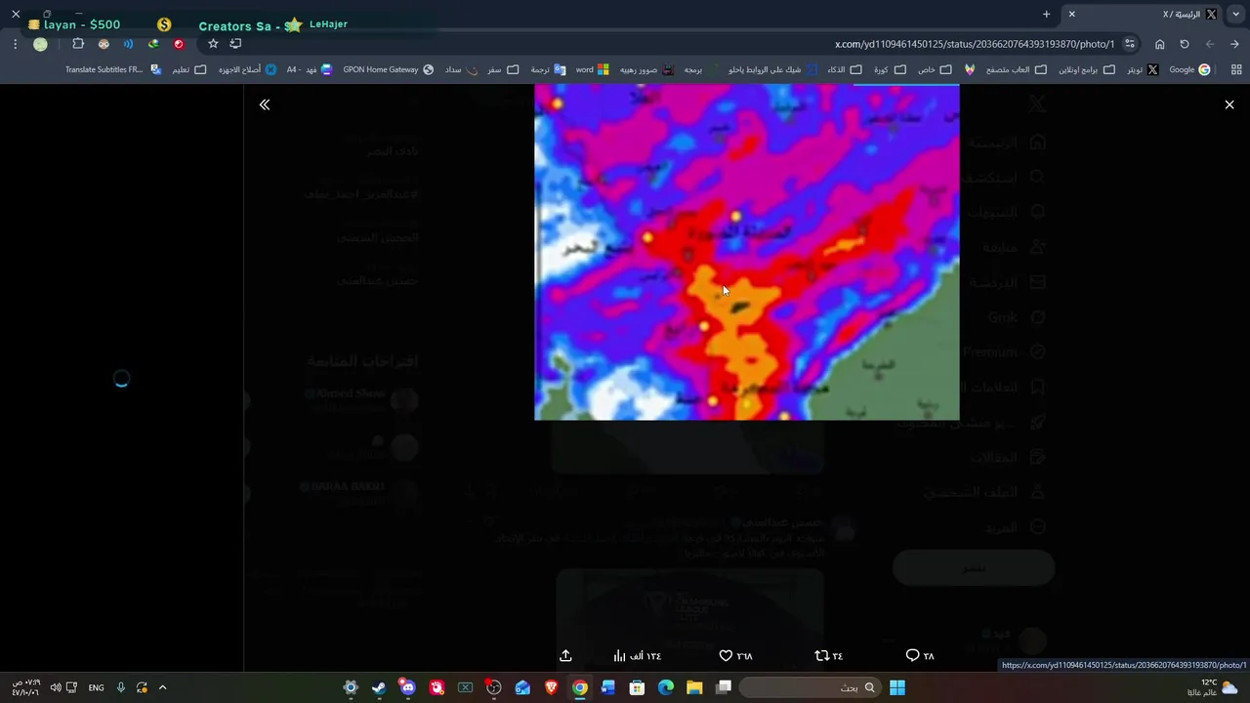The width and height of the screenshot is (1250, 703).
Task: Open the سفر bookmarks folder
Action: coord(503,70)
